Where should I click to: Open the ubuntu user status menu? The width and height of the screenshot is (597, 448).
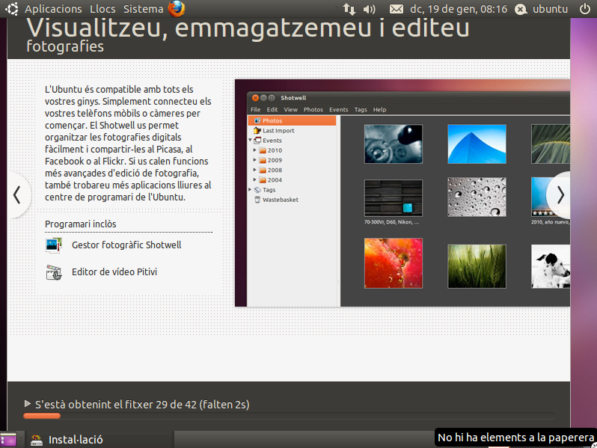(x=542, y=9)
